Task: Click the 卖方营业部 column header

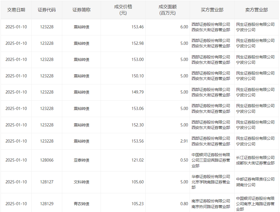Action: 256,10
